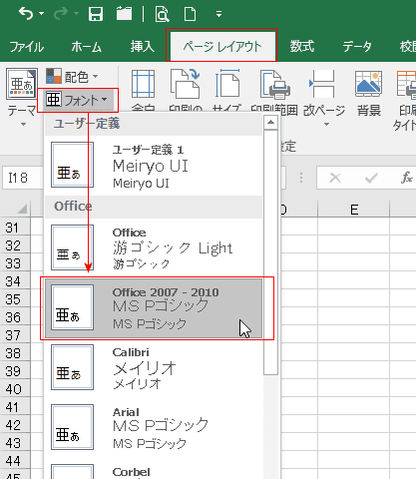The image size is (416, 479).
Task: Click the Name Box showing I18
Action: [23, 178]
